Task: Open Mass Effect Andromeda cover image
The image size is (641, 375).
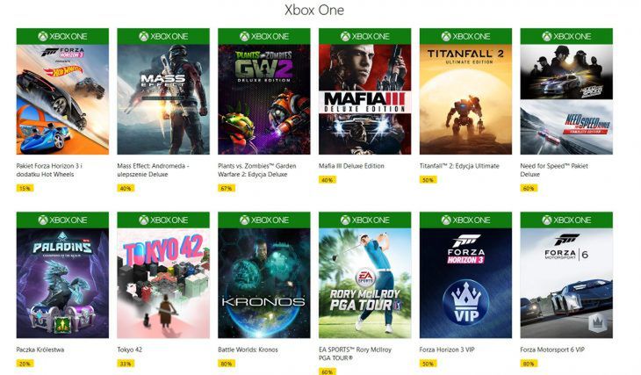Action: (163, 99)
